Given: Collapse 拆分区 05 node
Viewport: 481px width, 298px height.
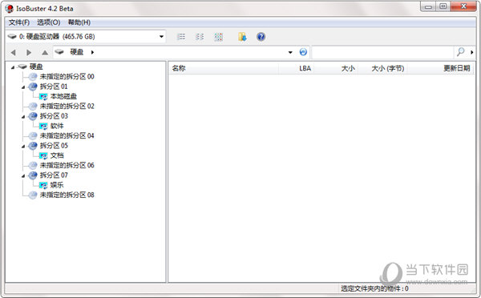Looking at the screenshot, I should pyautogui.click(x=23, y=147).
